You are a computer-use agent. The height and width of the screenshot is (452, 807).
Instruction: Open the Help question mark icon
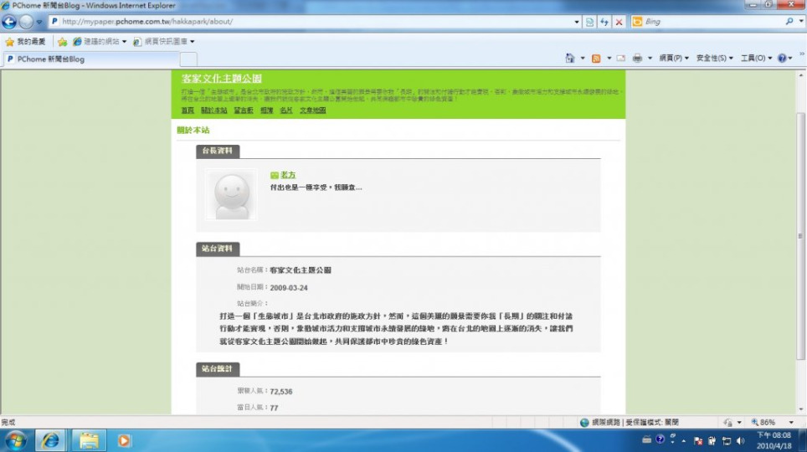pos(782,59)
